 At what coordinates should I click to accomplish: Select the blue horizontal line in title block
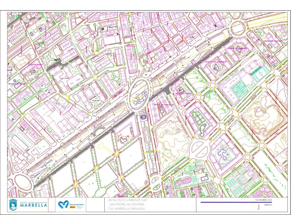(236, 203)
